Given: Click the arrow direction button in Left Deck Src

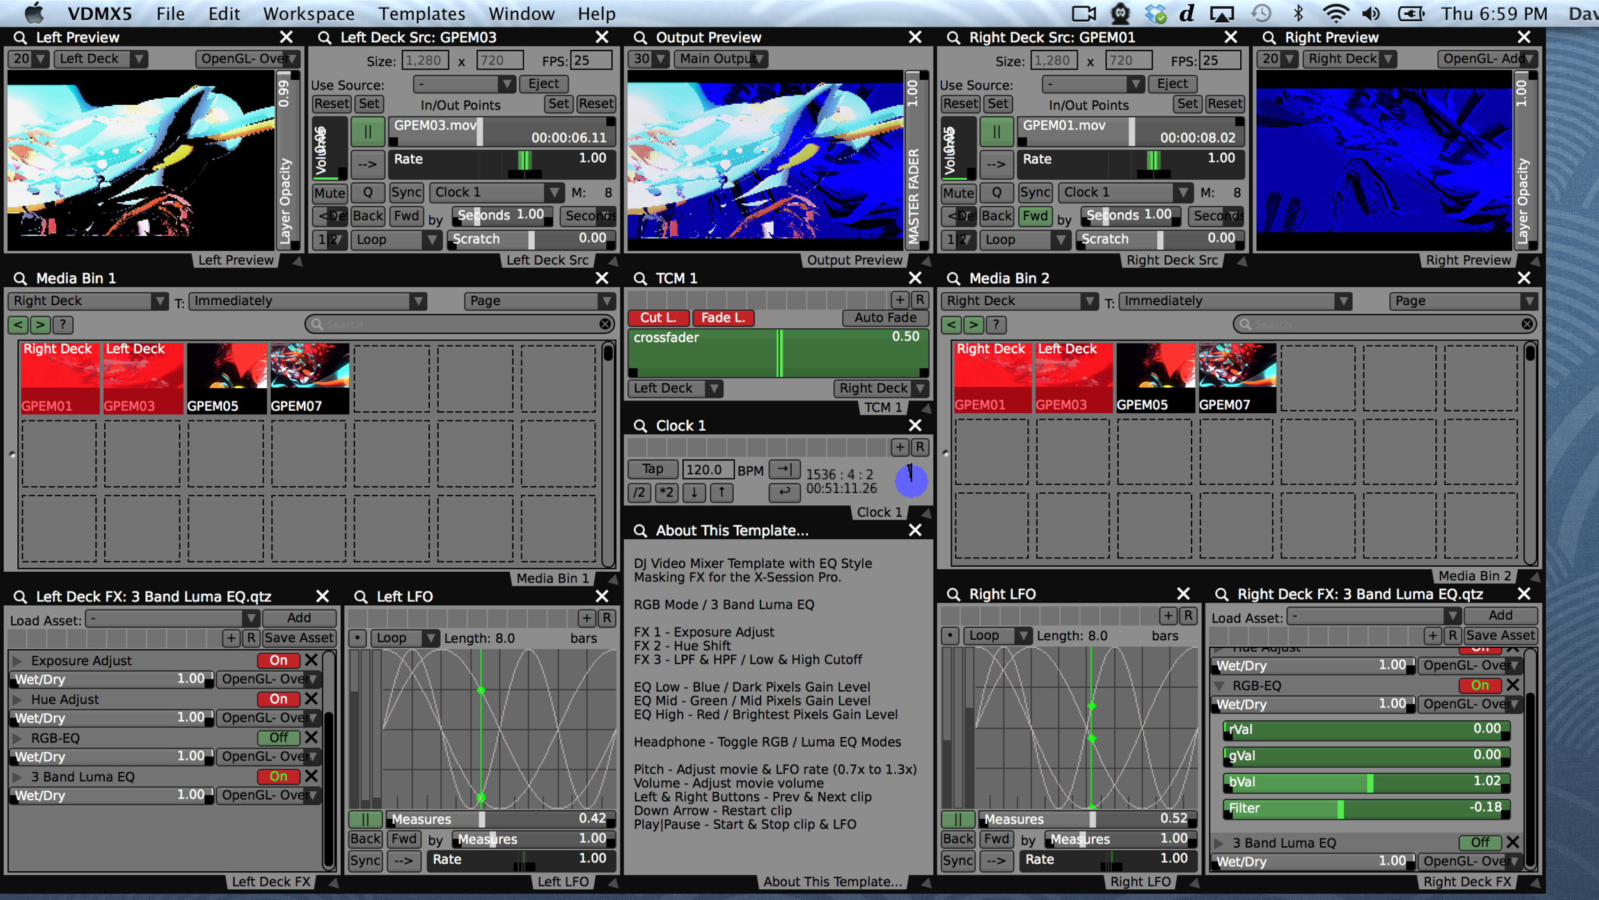Looking at the screenshot, I should [368, 164].
